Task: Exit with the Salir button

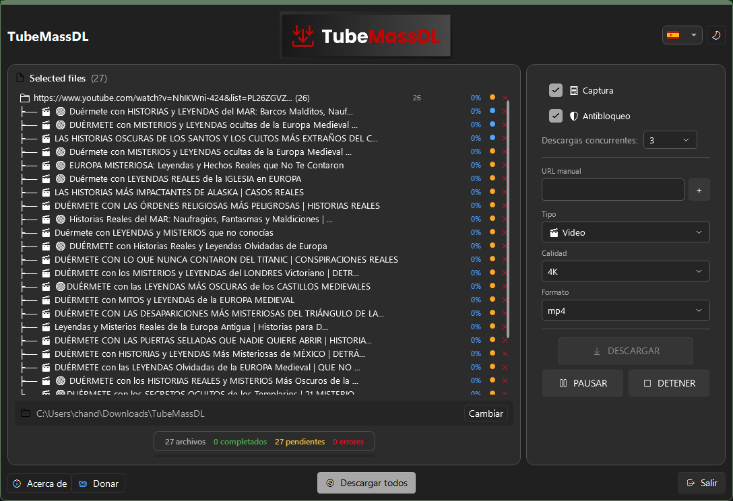Action: (701, 483)
